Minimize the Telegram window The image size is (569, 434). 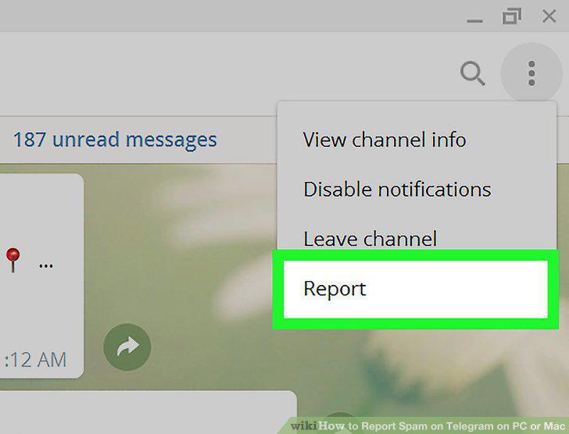click(474, 21)
